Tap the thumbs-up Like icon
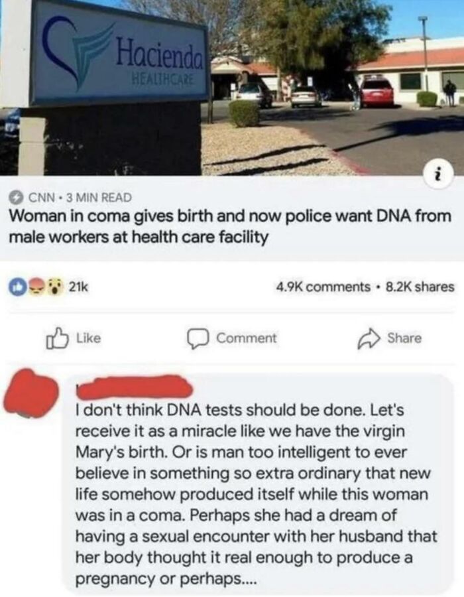 56,338
